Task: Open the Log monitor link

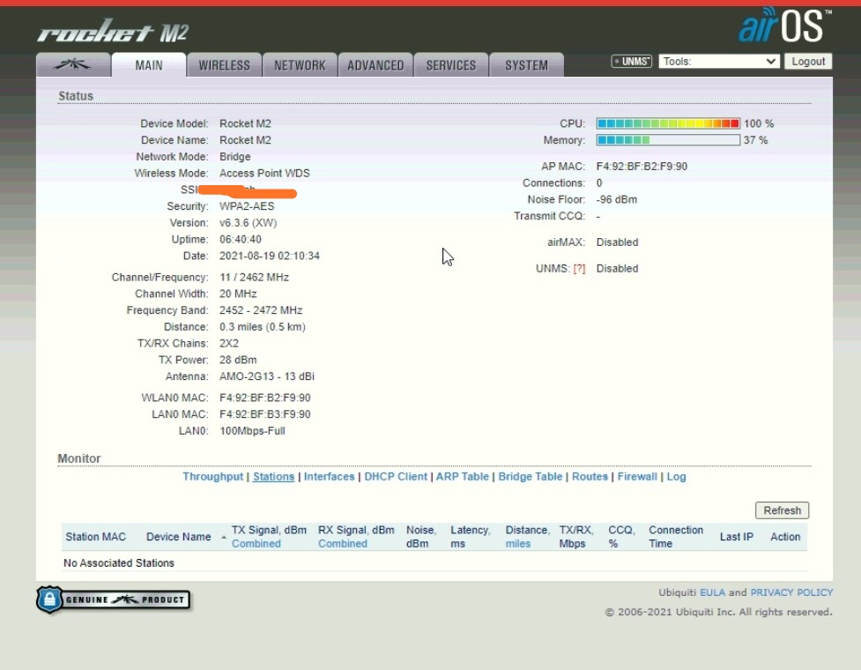Action: (676, 477)
